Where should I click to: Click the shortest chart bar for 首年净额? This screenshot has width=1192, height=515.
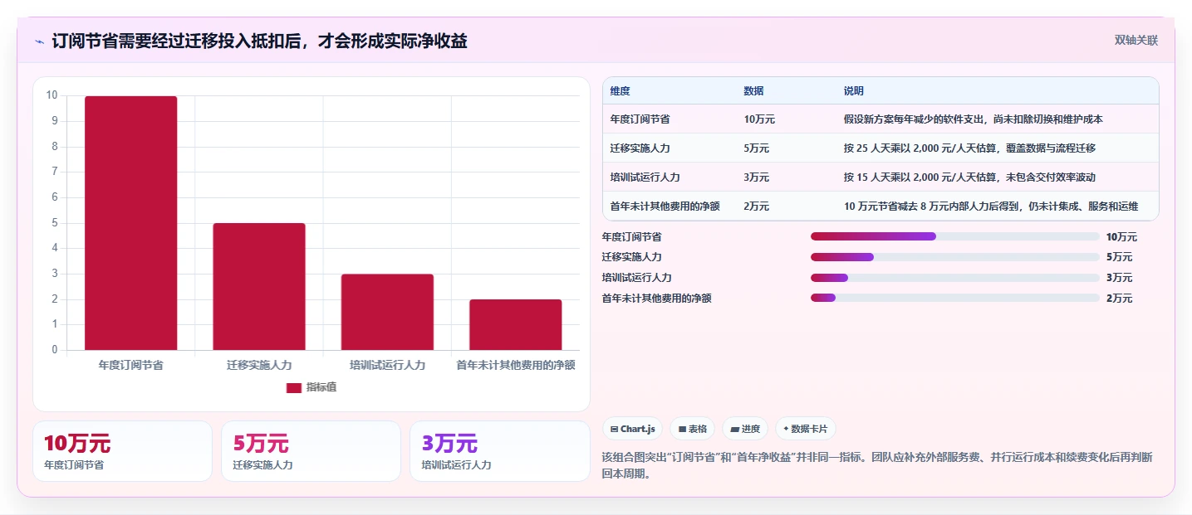516,325
